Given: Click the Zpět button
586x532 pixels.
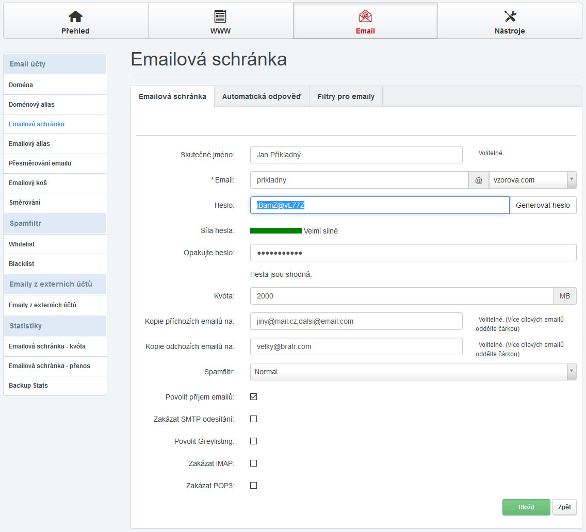Looking at the screenshot, I should [x=564, y=507].
